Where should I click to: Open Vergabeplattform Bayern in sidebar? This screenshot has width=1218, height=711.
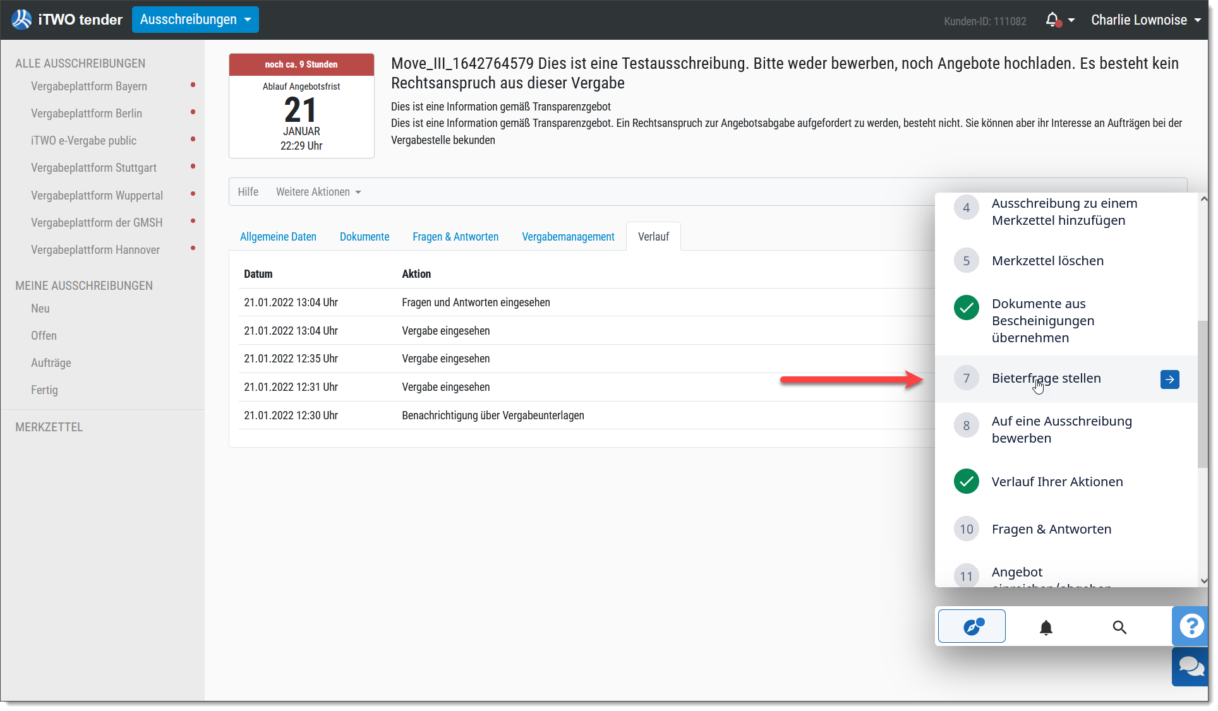coord(89,87)
